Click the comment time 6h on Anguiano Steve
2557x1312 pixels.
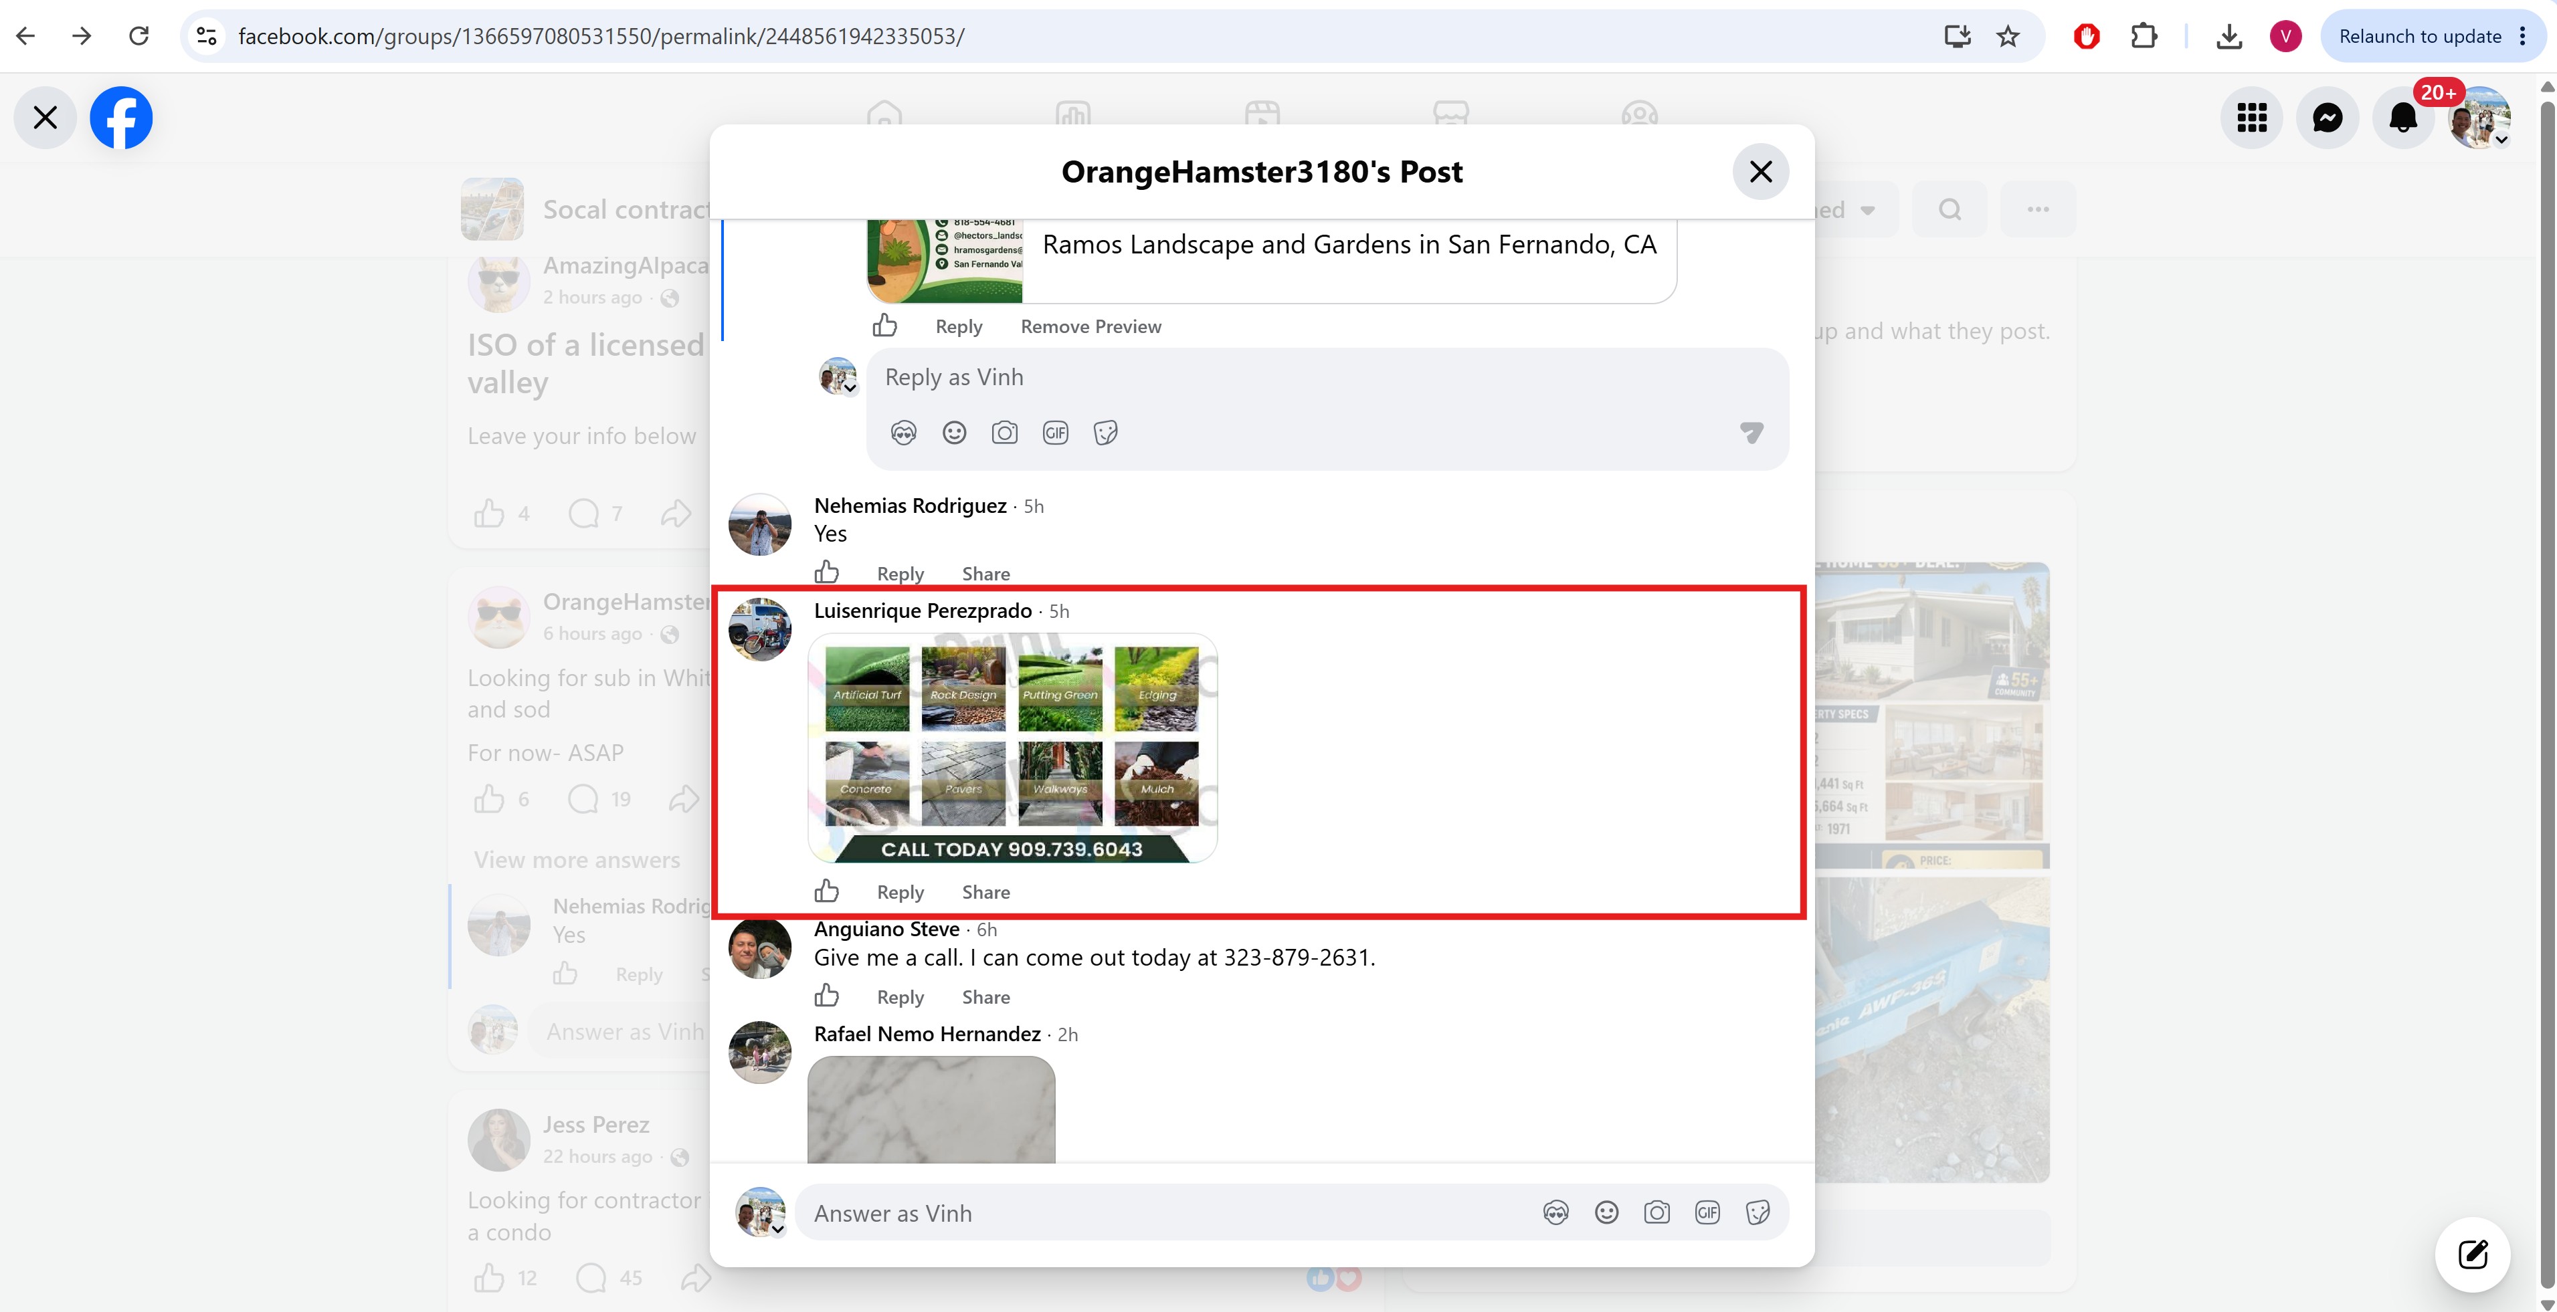987,931
